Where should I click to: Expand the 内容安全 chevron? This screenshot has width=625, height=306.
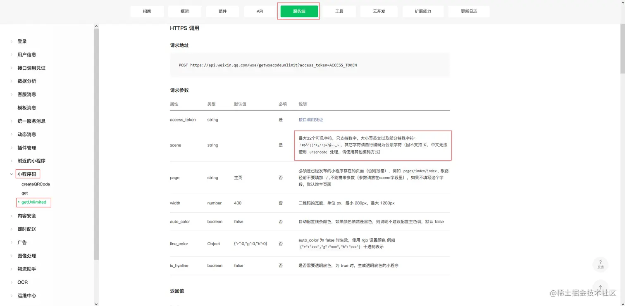(x=12, y=216)
